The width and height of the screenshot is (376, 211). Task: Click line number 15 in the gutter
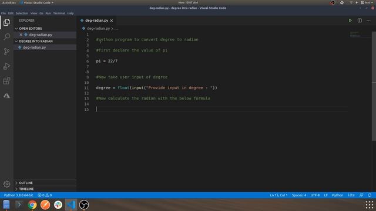(x=86, y=110)
